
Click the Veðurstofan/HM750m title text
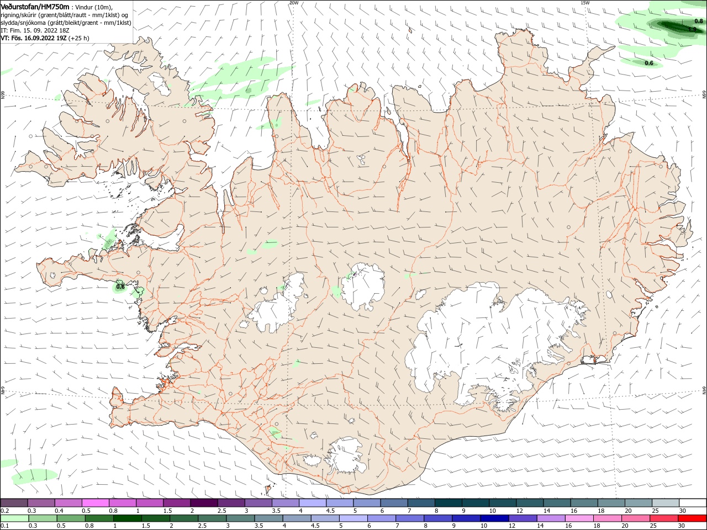point(35,7)
